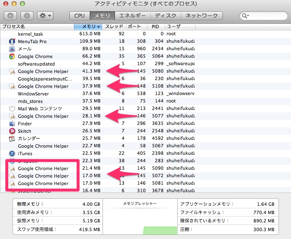
Task: Click the アプリケーションメモリ 1.64 GB value
Action: 266,204
